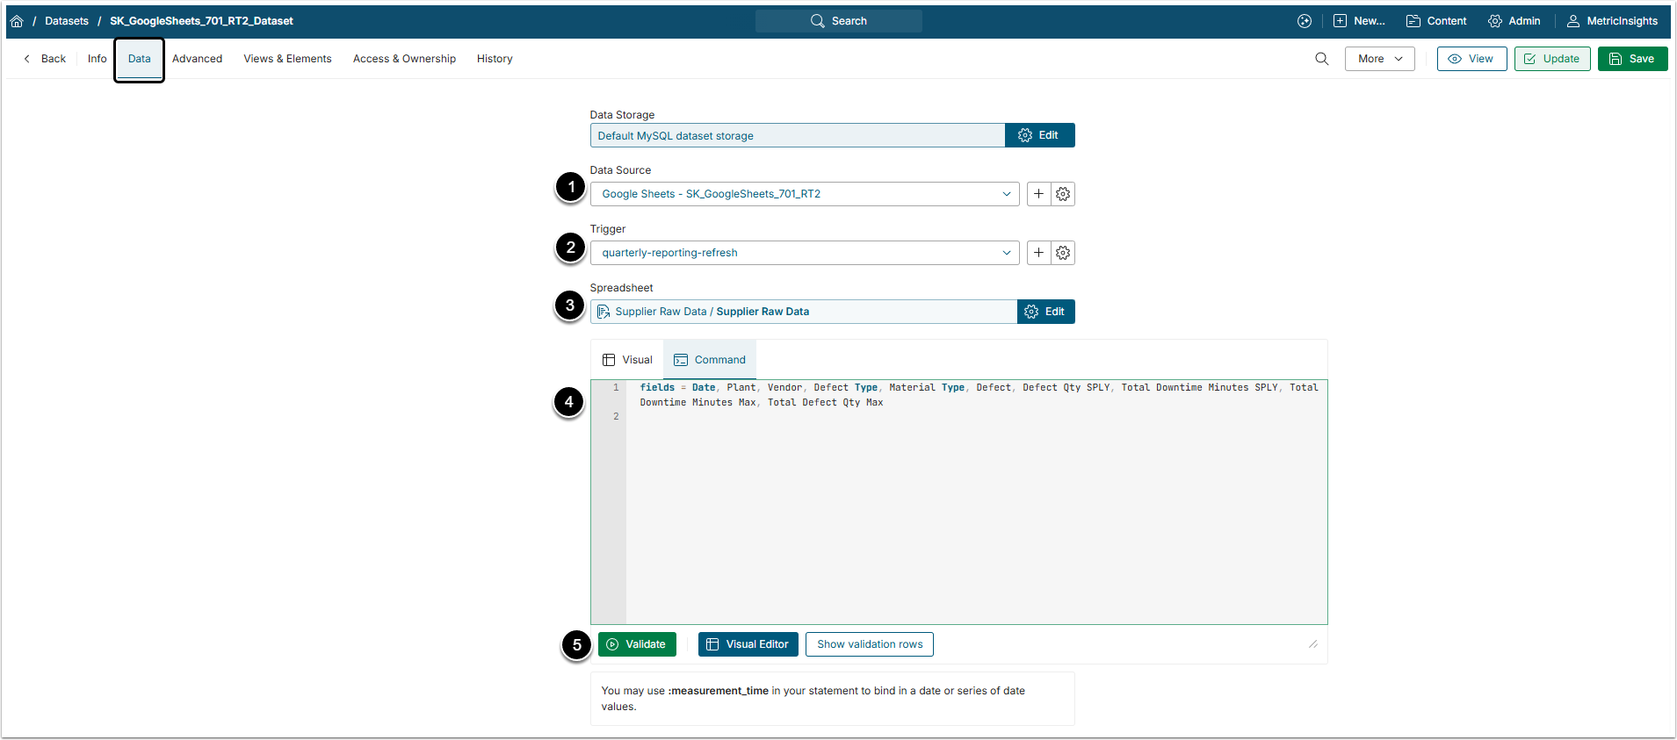Viewport: 1677px width, 740px height.
Task: Switch to the Visual editor tab
Action: [627, 360]
